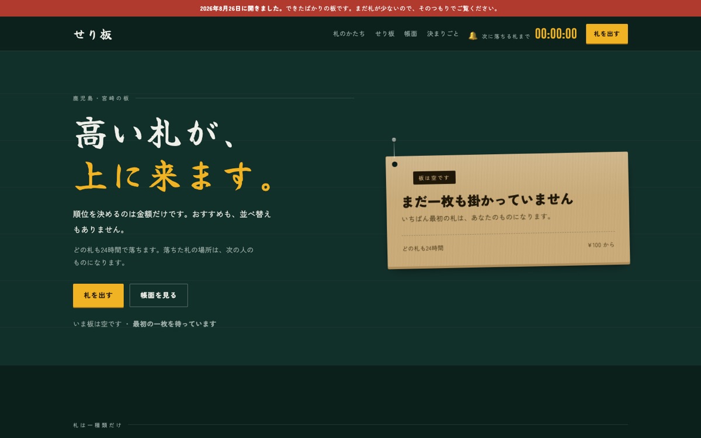
Task: Click the 鹿児島・宮崎の板 label
Action: pyautogui.click(x=101, y=98)
